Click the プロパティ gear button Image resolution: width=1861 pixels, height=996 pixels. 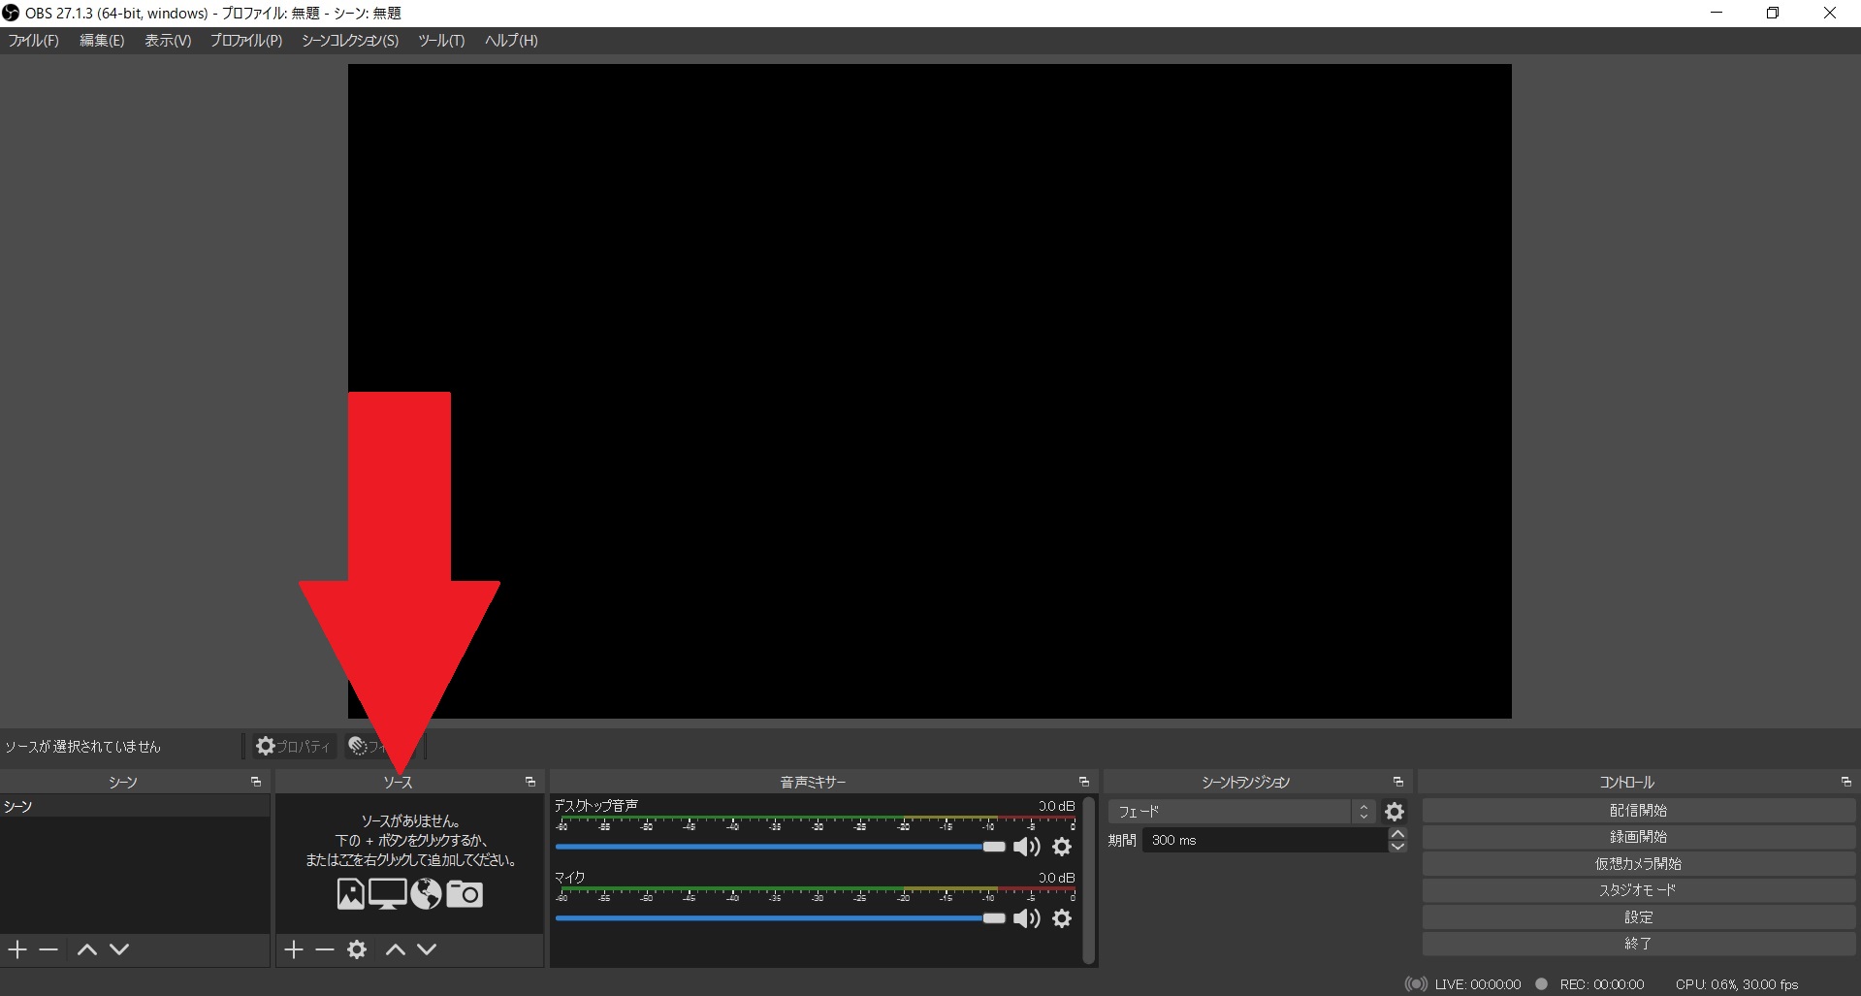[x=293, y=746]
